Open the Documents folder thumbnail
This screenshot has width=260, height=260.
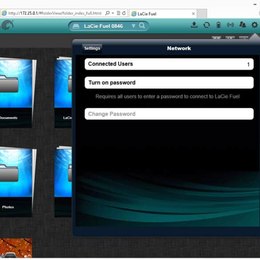coord(16,92)
